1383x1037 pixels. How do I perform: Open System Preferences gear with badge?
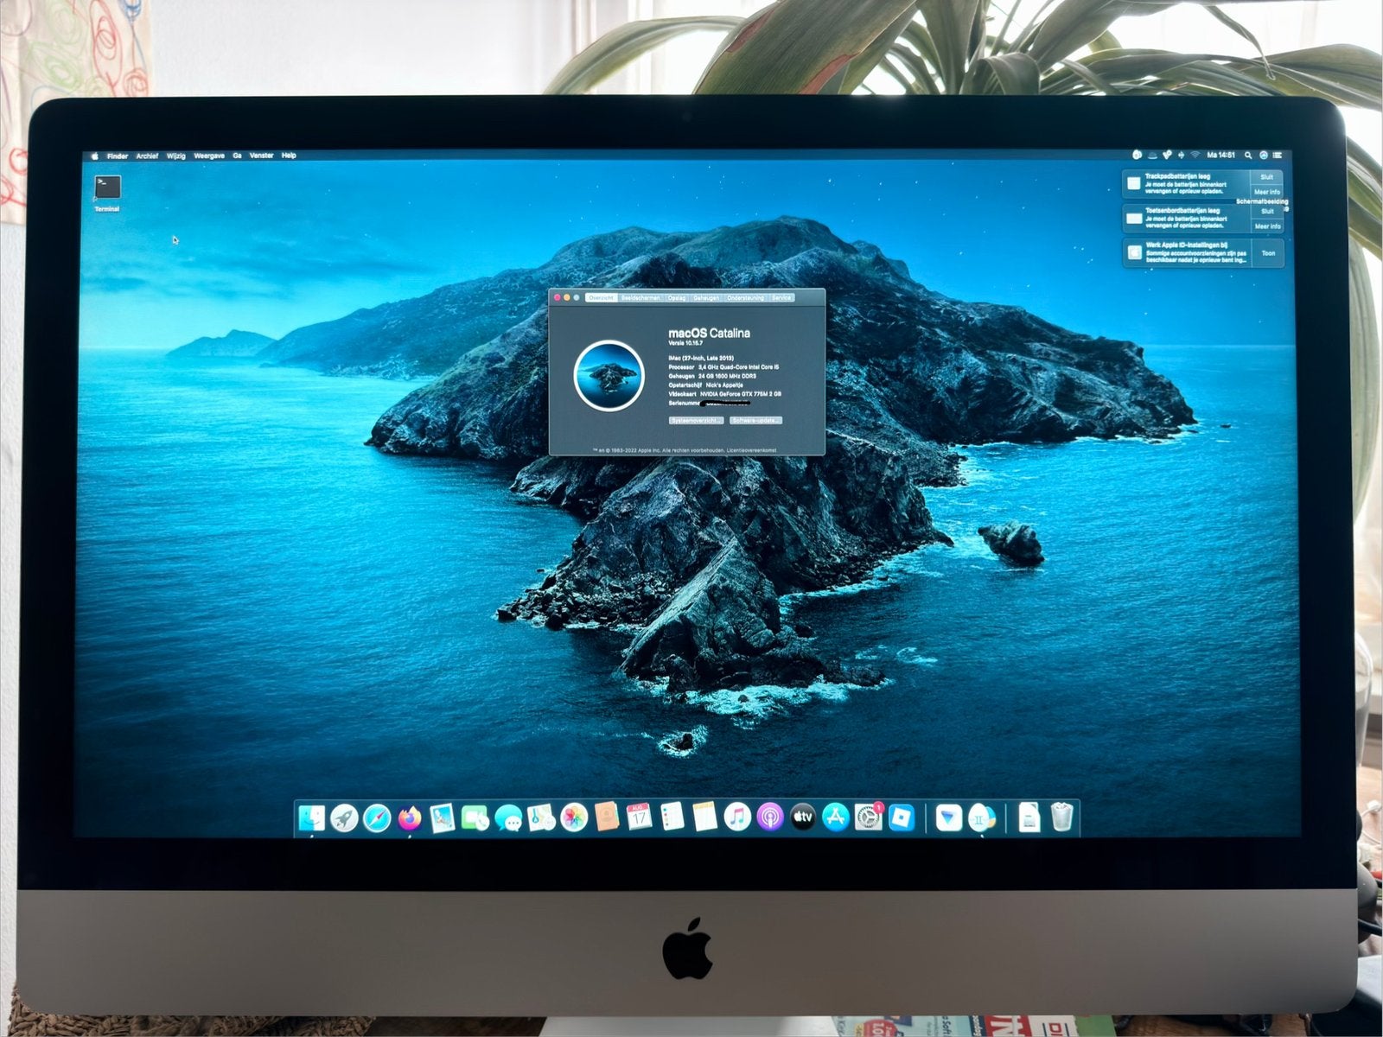869,817
